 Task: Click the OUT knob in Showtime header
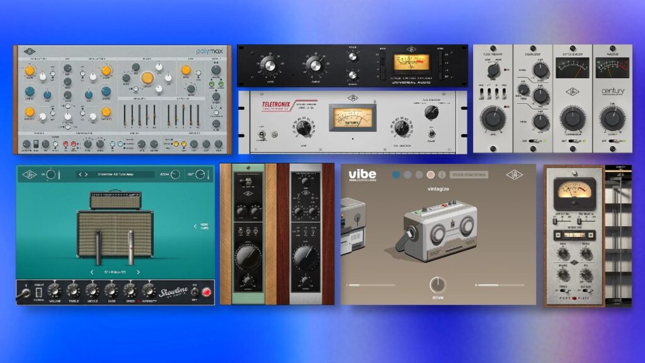click(x=200, y=175)
